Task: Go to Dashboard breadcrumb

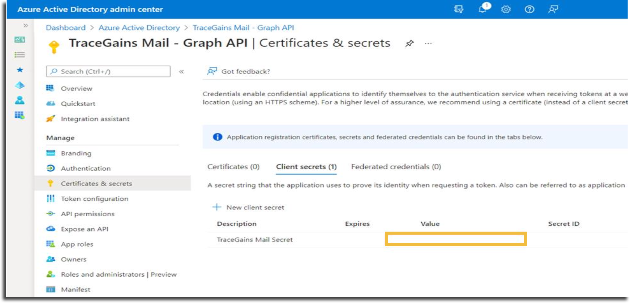Action: pos(66,28)
